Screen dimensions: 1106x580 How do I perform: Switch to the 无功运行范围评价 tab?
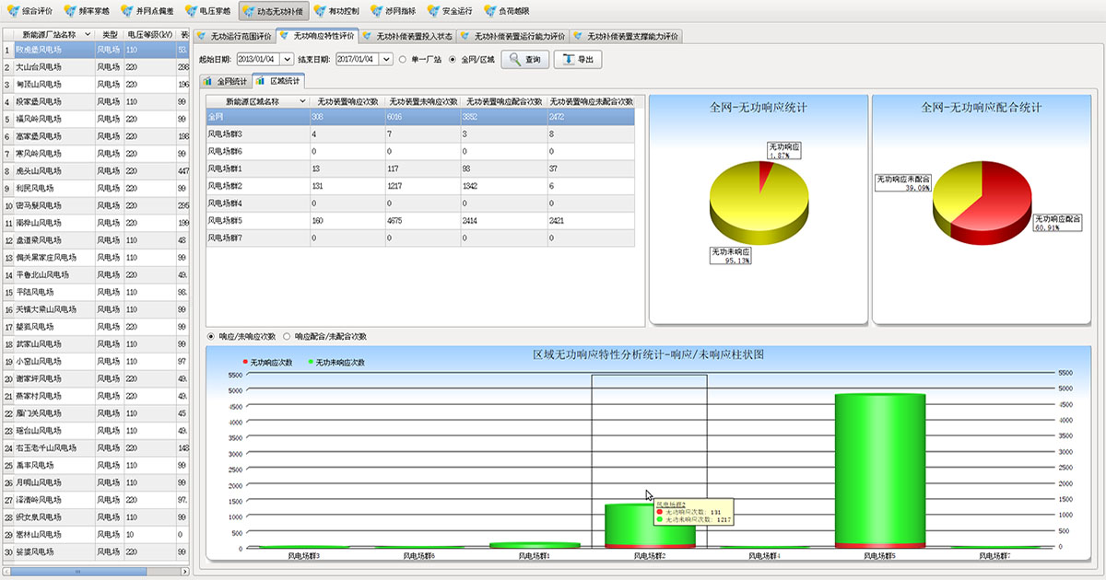coord(235,37)
